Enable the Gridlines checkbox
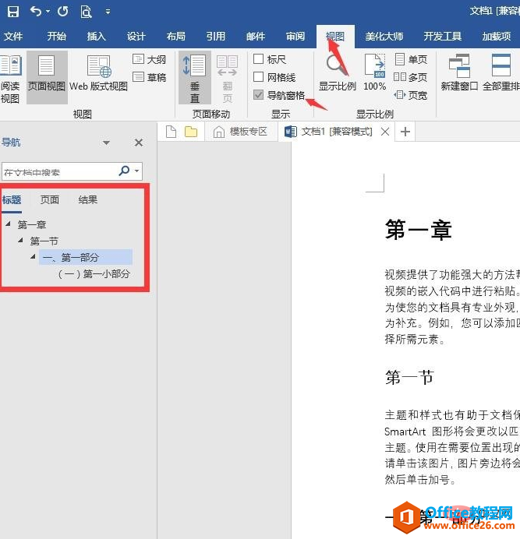The height and width of the screenshot is (539, 520). [259, 77]
